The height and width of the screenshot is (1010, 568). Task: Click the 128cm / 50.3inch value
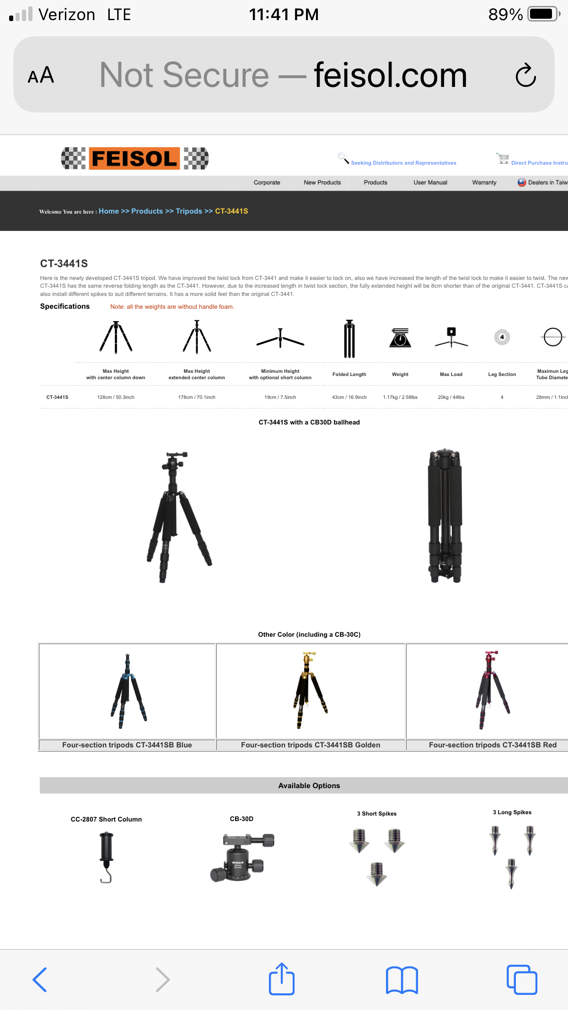[116, 397]
